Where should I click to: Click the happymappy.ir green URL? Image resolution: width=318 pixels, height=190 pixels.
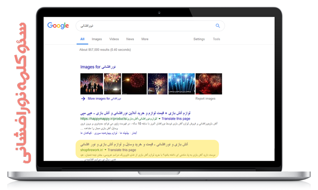pos(119,119)
